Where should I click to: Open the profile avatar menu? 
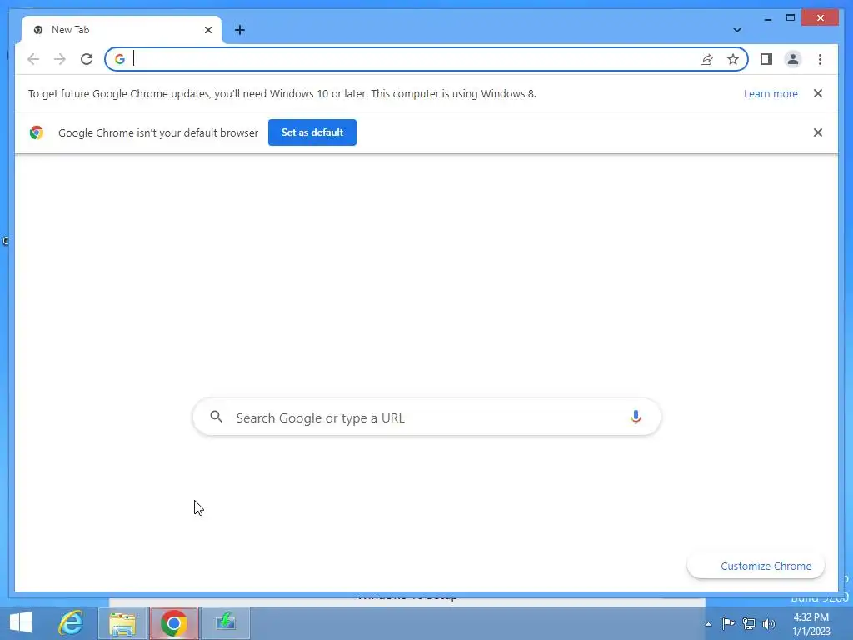pyautogui.click(x=793, y=59)
